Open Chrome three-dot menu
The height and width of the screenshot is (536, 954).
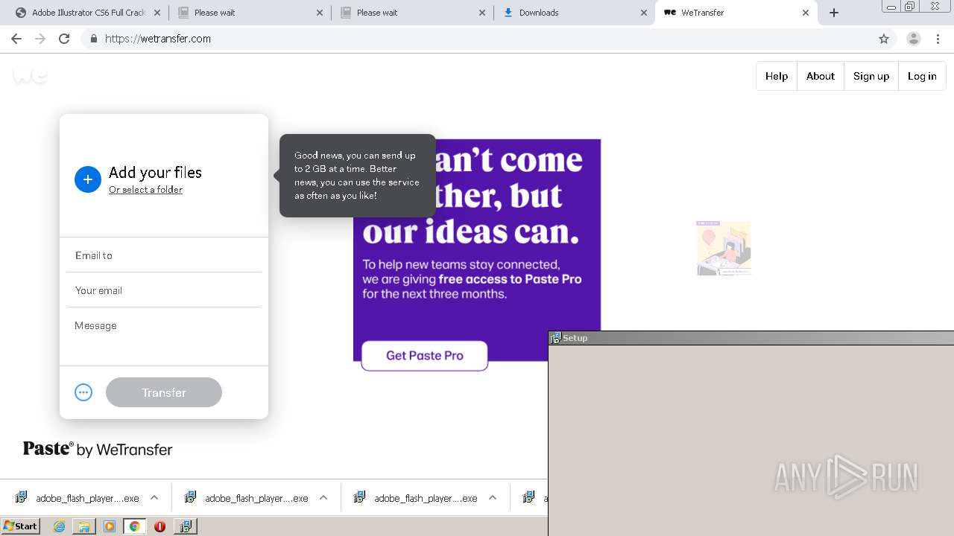coord(938,39)
